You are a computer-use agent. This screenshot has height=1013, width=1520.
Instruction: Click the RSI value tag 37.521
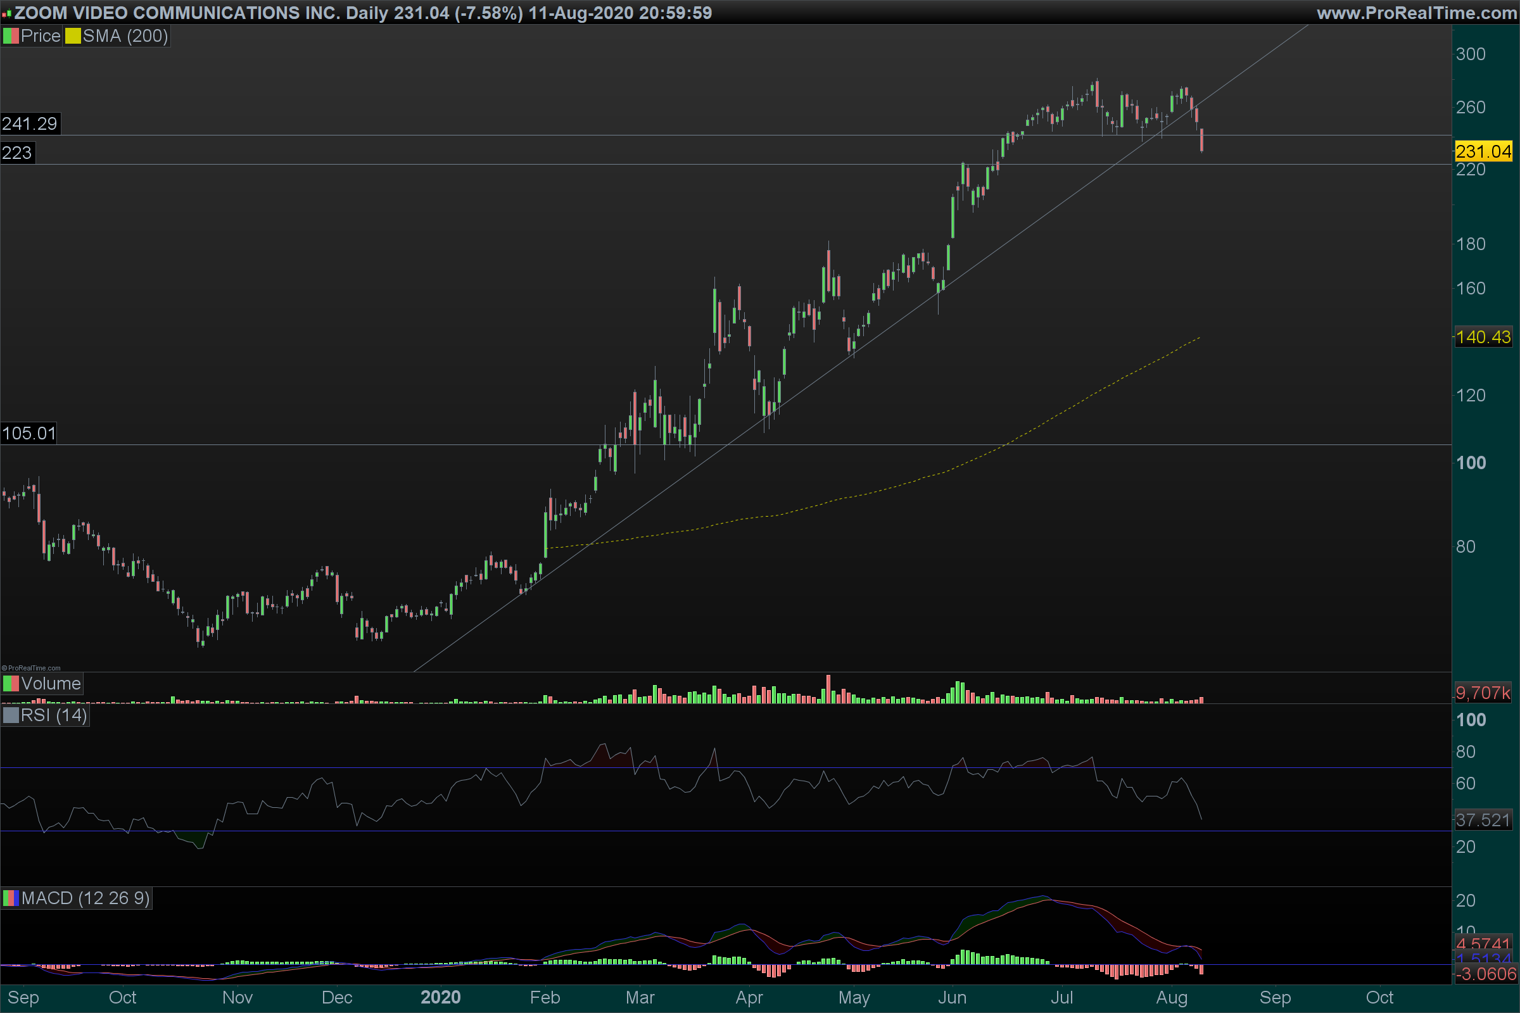1483,820
